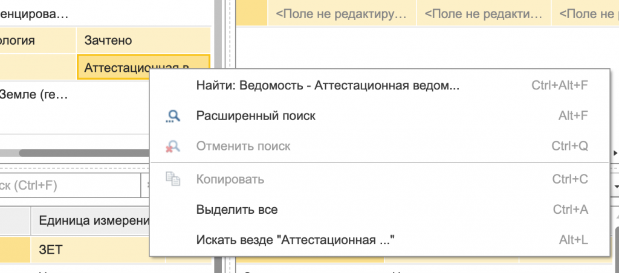The width and height of the screenshot is (619, 273).
Task: Click the magnifier icon beside Расширенный поиск
Action: pyautogui.click(x=173, y=116)
